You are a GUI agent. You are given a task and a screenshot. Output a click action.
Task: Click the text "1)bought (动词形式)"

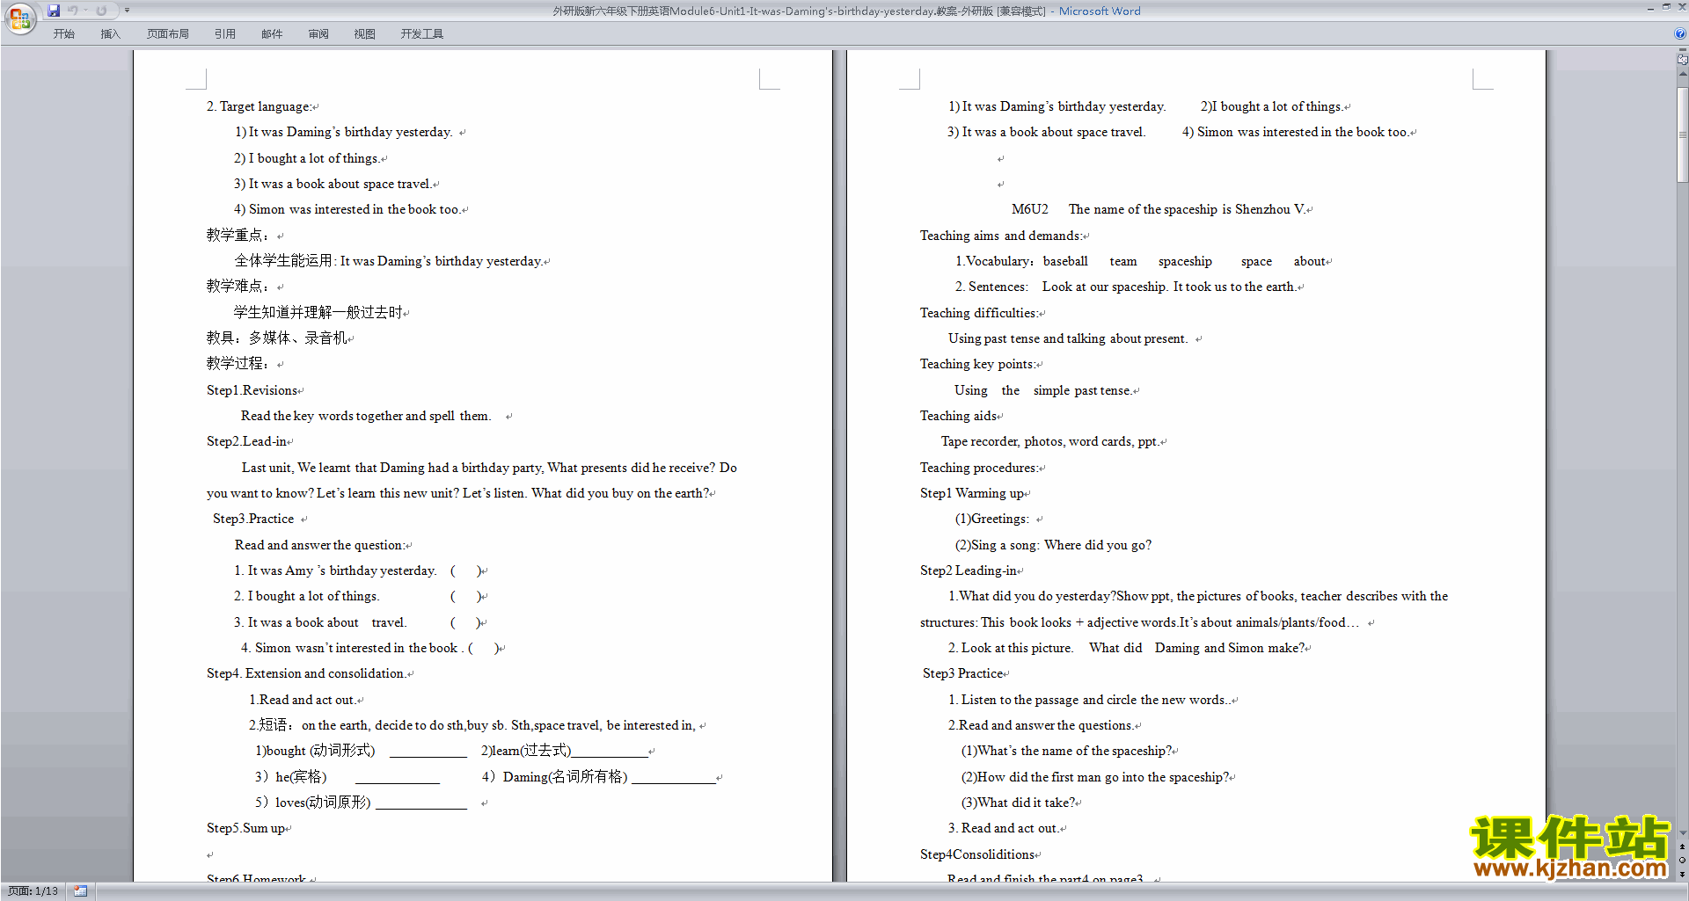click(x=315, y=751)
